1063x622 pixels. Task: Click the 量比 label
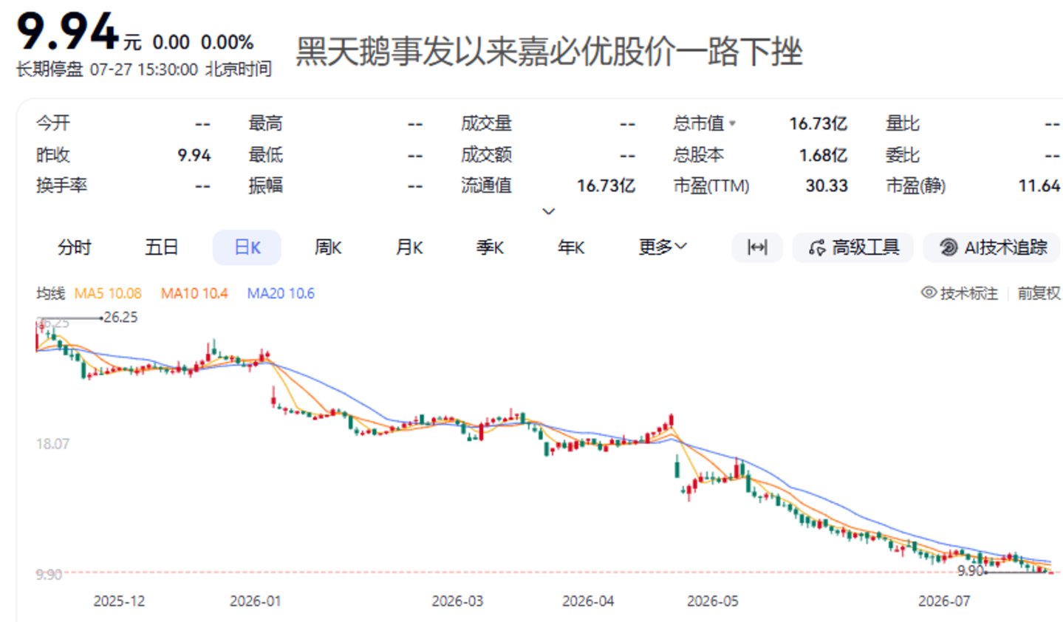coord(903,123)
